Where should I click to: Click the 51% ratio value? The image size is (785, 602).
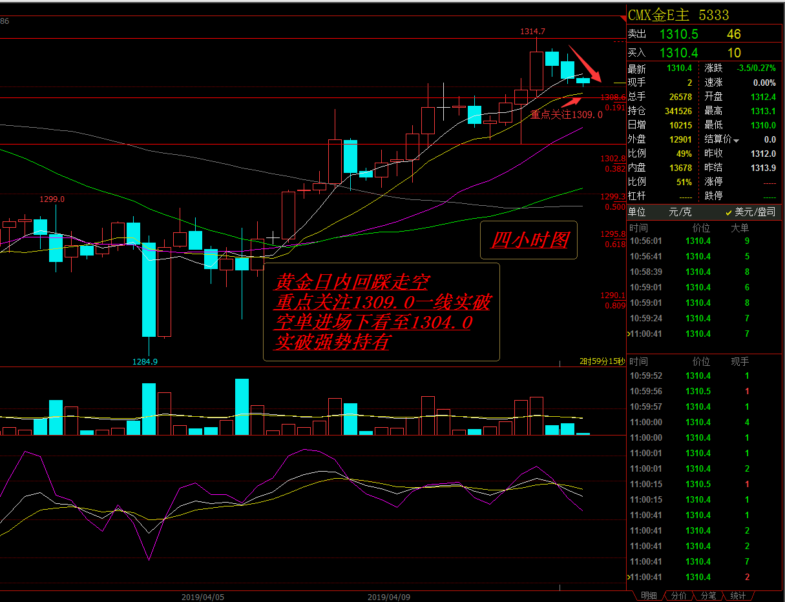(x=684, y=182)
